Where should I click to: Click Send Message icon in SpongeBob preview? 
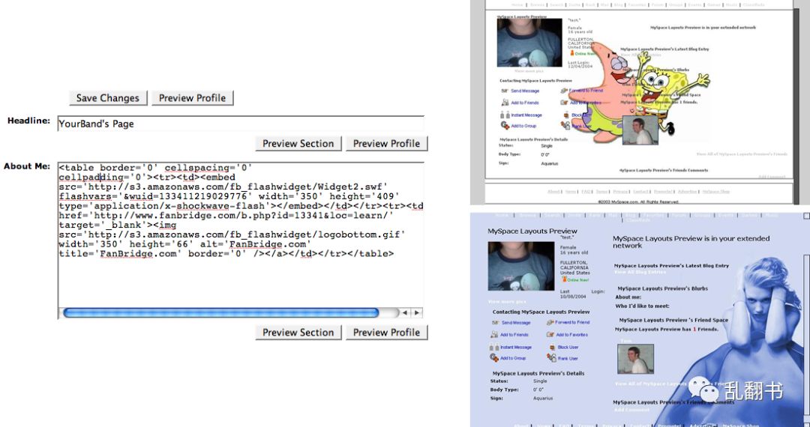(504, 91)
